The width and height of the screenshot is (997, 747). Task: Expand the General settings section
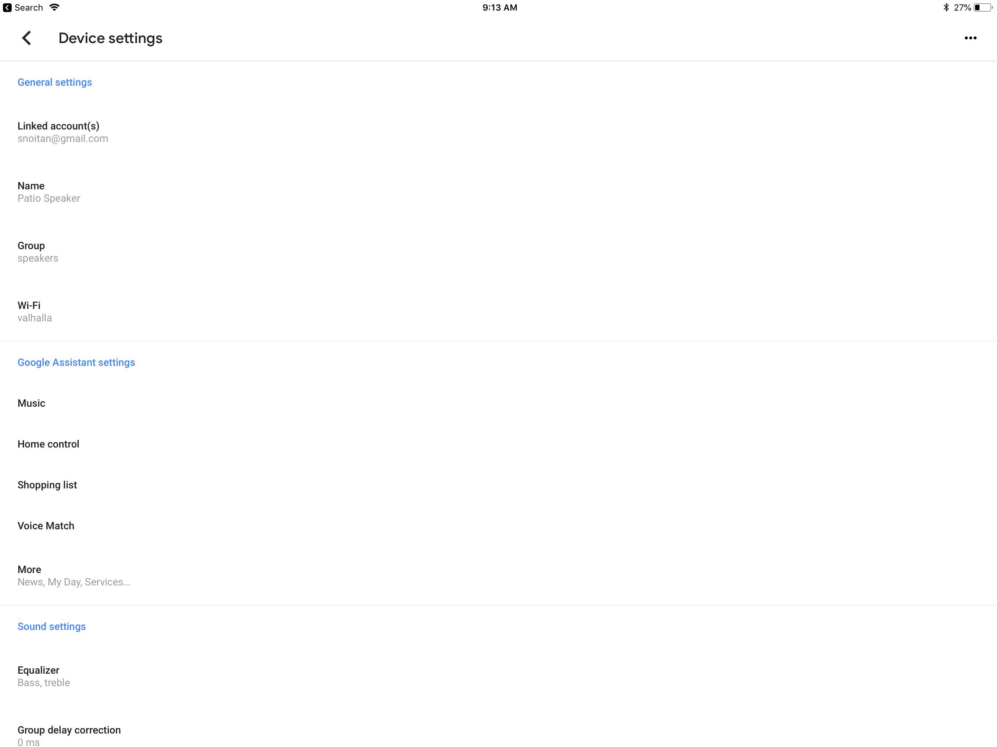pyautogui.click(x=55, y=82)
